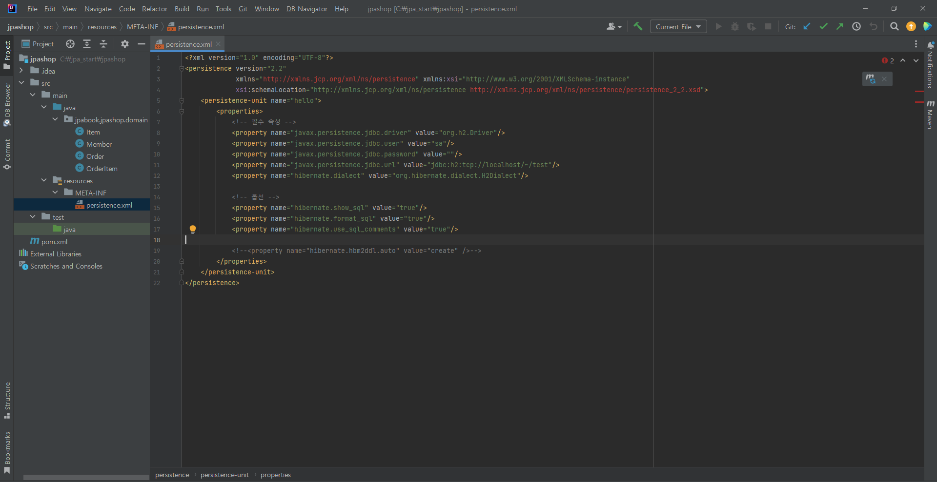Click Project panel horizontal scrollbar
The image size is (937, 482).
(86, 478)
